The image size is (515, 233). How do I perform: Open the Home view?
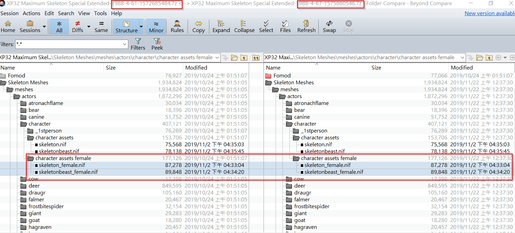click(8, 26)
